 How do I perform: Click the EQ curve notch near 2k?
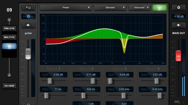pyautogui.click(x=124, y=48)
